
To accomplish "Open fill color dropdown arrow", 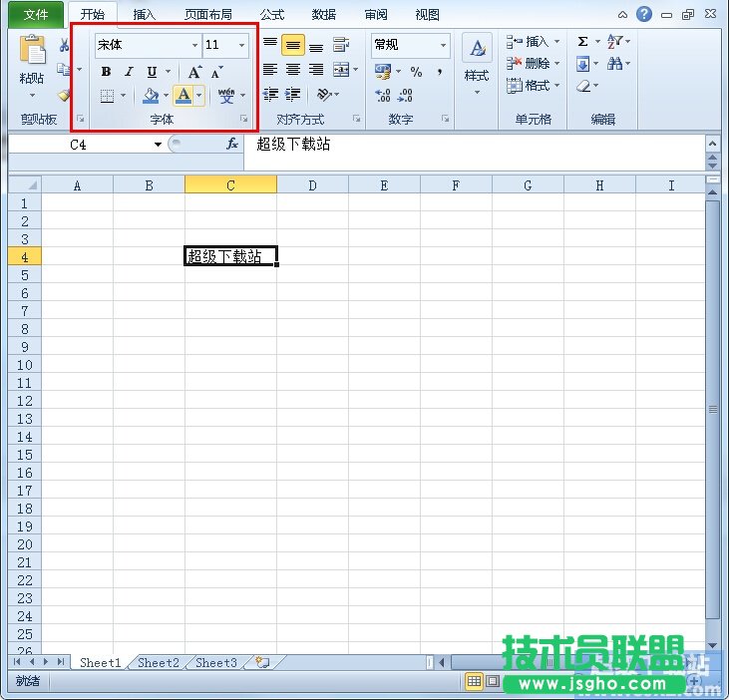I will coord(166,96).
